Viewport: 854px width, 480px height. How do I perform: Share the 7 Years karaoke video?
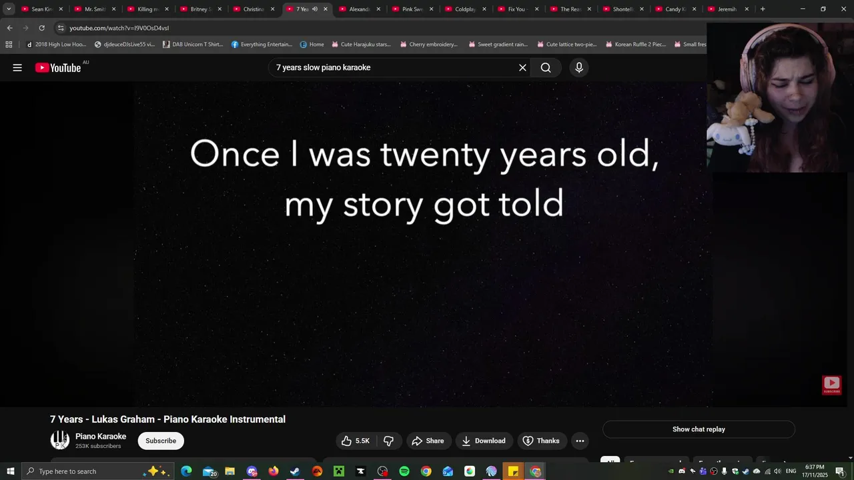[x=428, y=441]
